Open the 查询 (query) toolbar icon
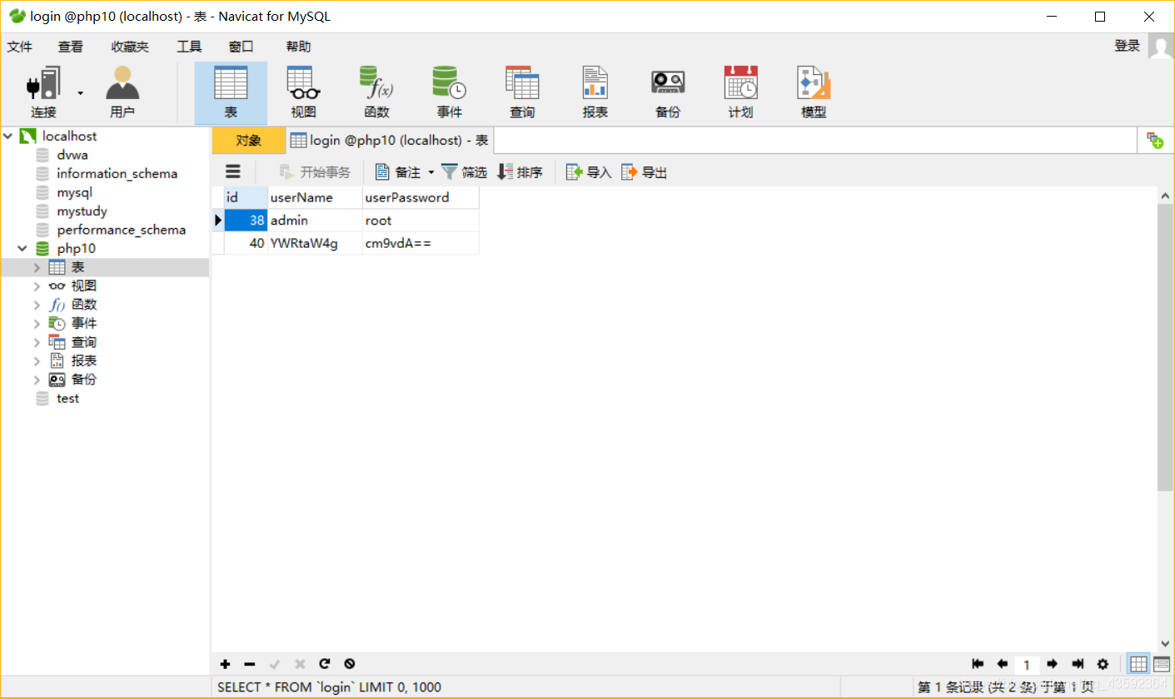 [522, 91]
